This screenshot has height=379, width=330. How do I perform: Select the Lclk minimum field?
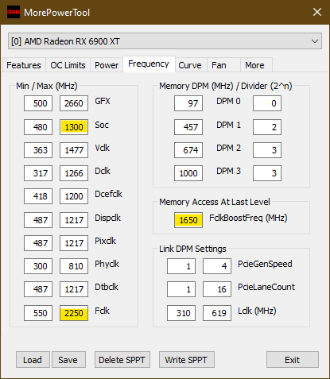pyautogui.click(x=181, y=313)
